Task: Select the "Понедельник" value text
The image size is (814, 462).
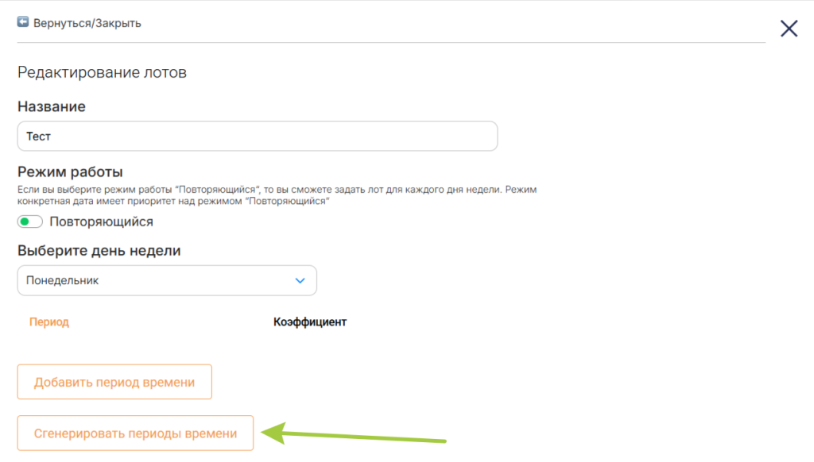Action: tap(63, 280)
